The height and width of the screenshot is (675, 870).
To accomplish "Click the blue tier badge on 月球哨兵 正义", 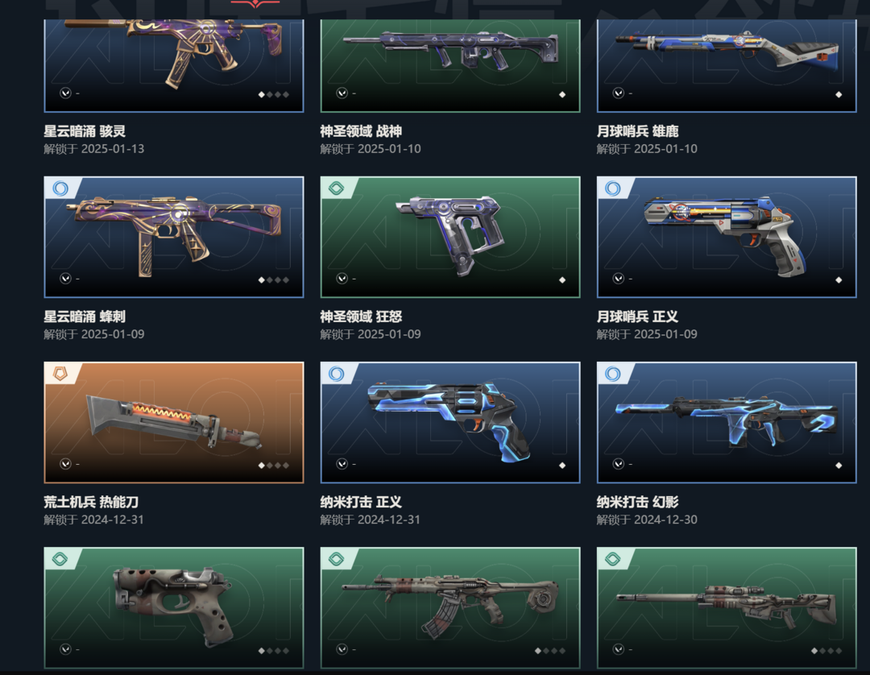I will (613, 188).
